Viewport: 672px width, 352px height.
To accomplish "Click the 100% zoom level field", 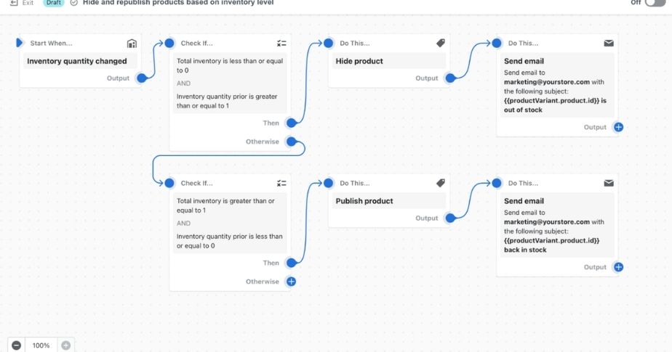I will pos(41,345).
